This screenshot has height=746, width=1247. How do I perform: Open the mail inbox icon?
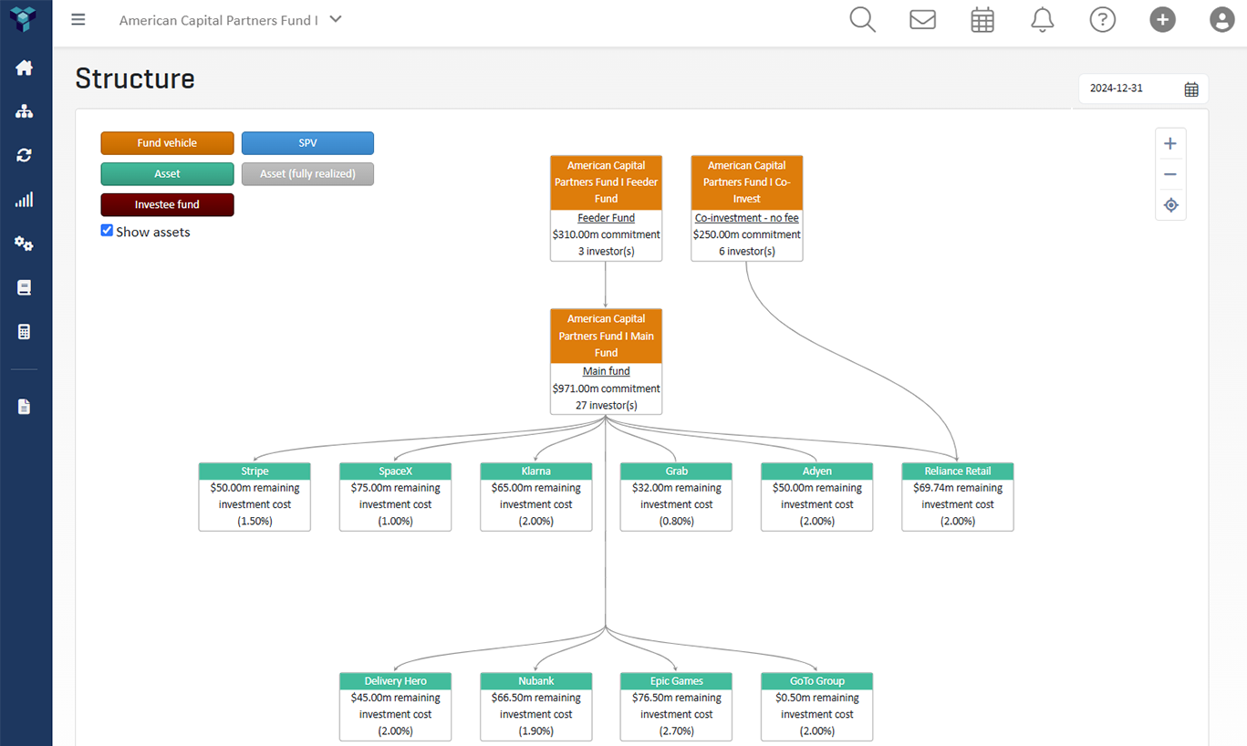click(922, 20)
